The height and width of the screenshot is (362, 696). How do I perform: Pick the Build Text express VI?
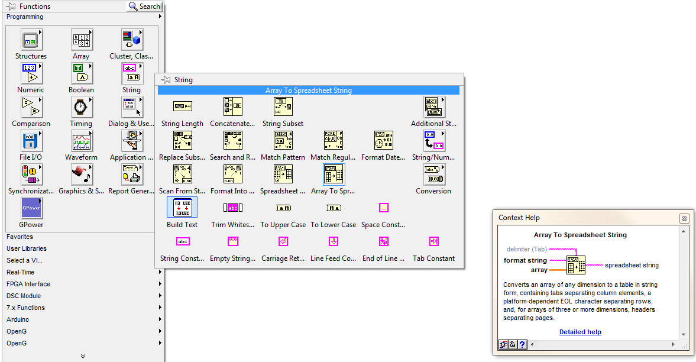click(x=182, y=208)
